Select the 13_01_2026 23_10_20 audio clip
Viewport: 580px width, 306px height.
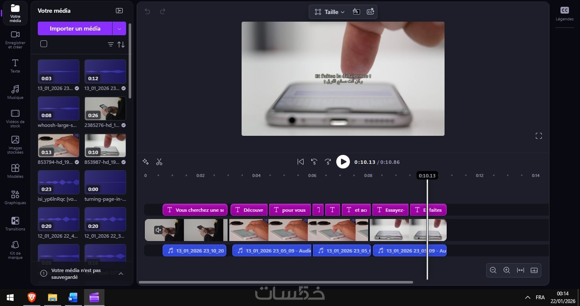194,250
